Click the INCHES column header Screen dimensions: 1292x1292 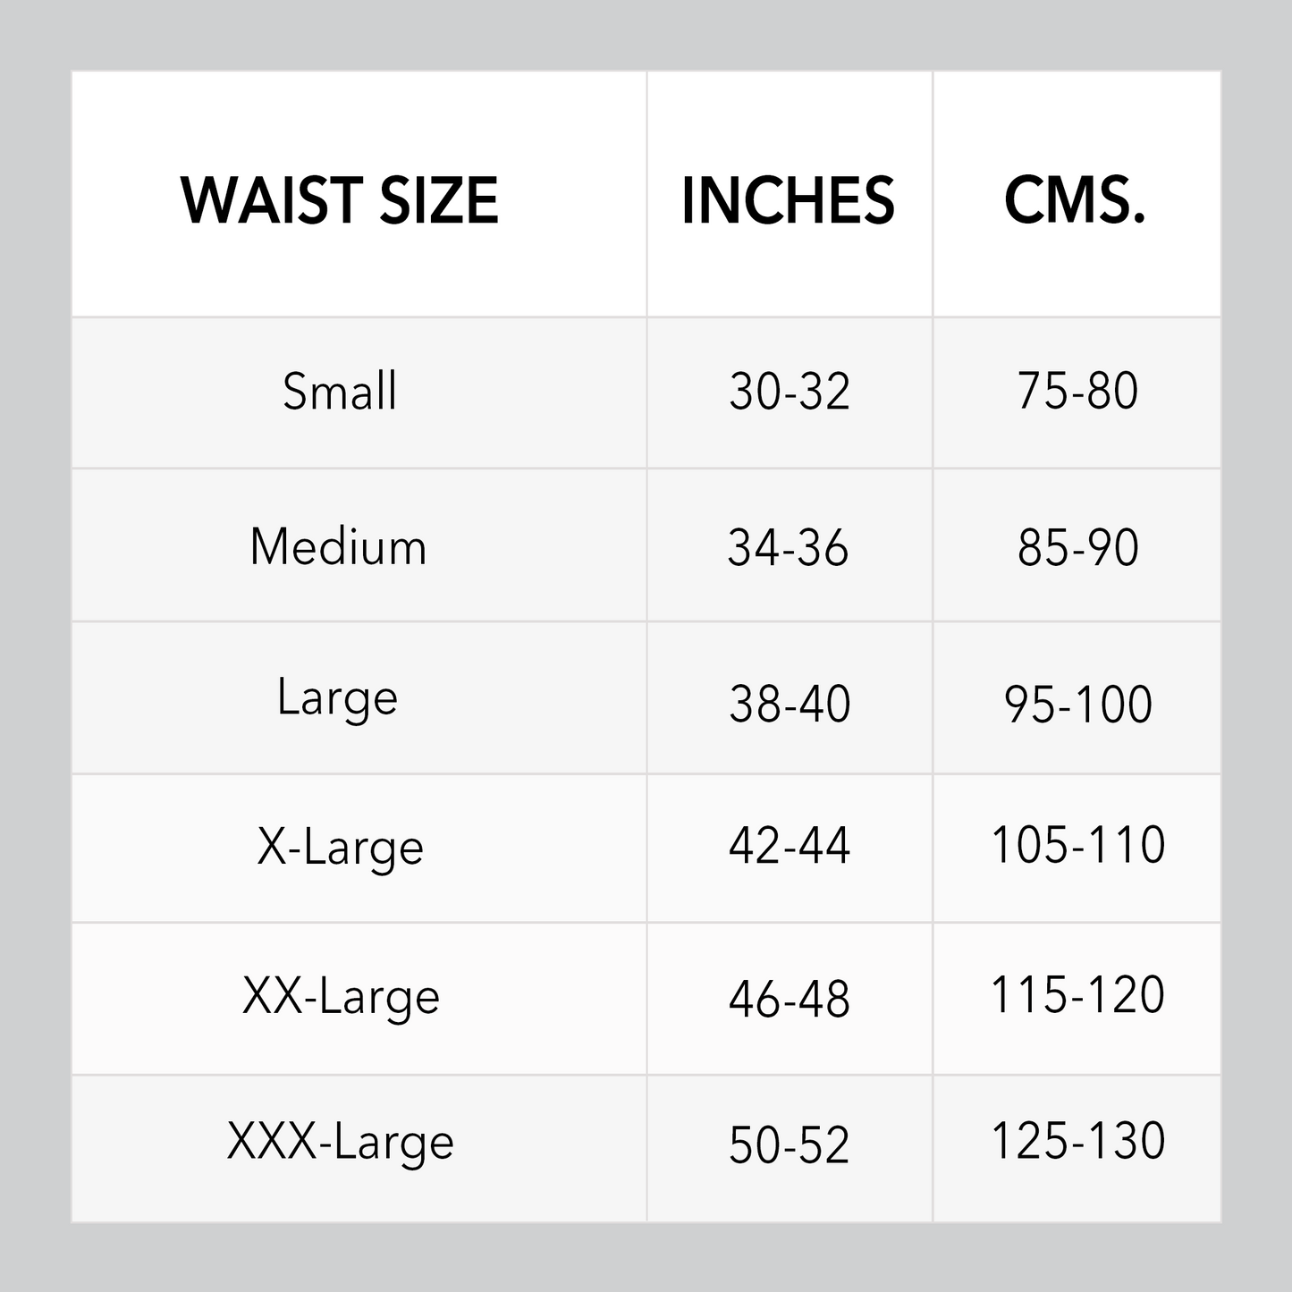coord(788,199)
